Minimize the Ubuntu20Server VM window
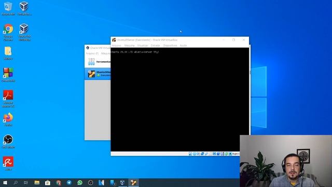 [x=224, y=40]
